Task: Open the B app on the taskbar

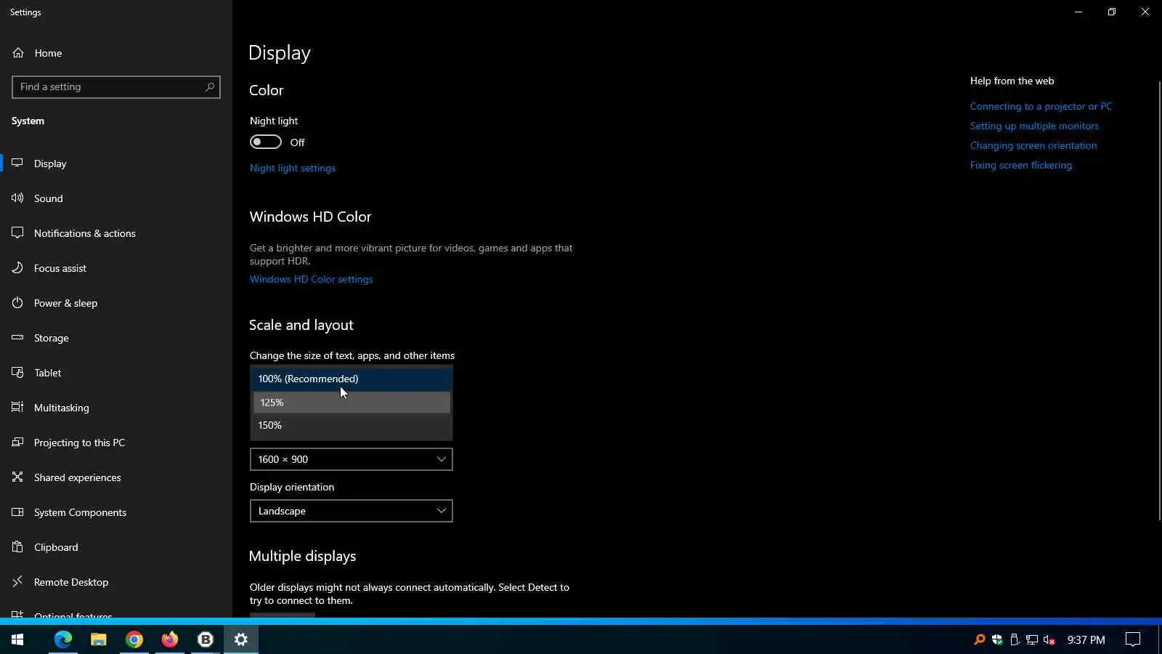Action: (x=206, y=639)
